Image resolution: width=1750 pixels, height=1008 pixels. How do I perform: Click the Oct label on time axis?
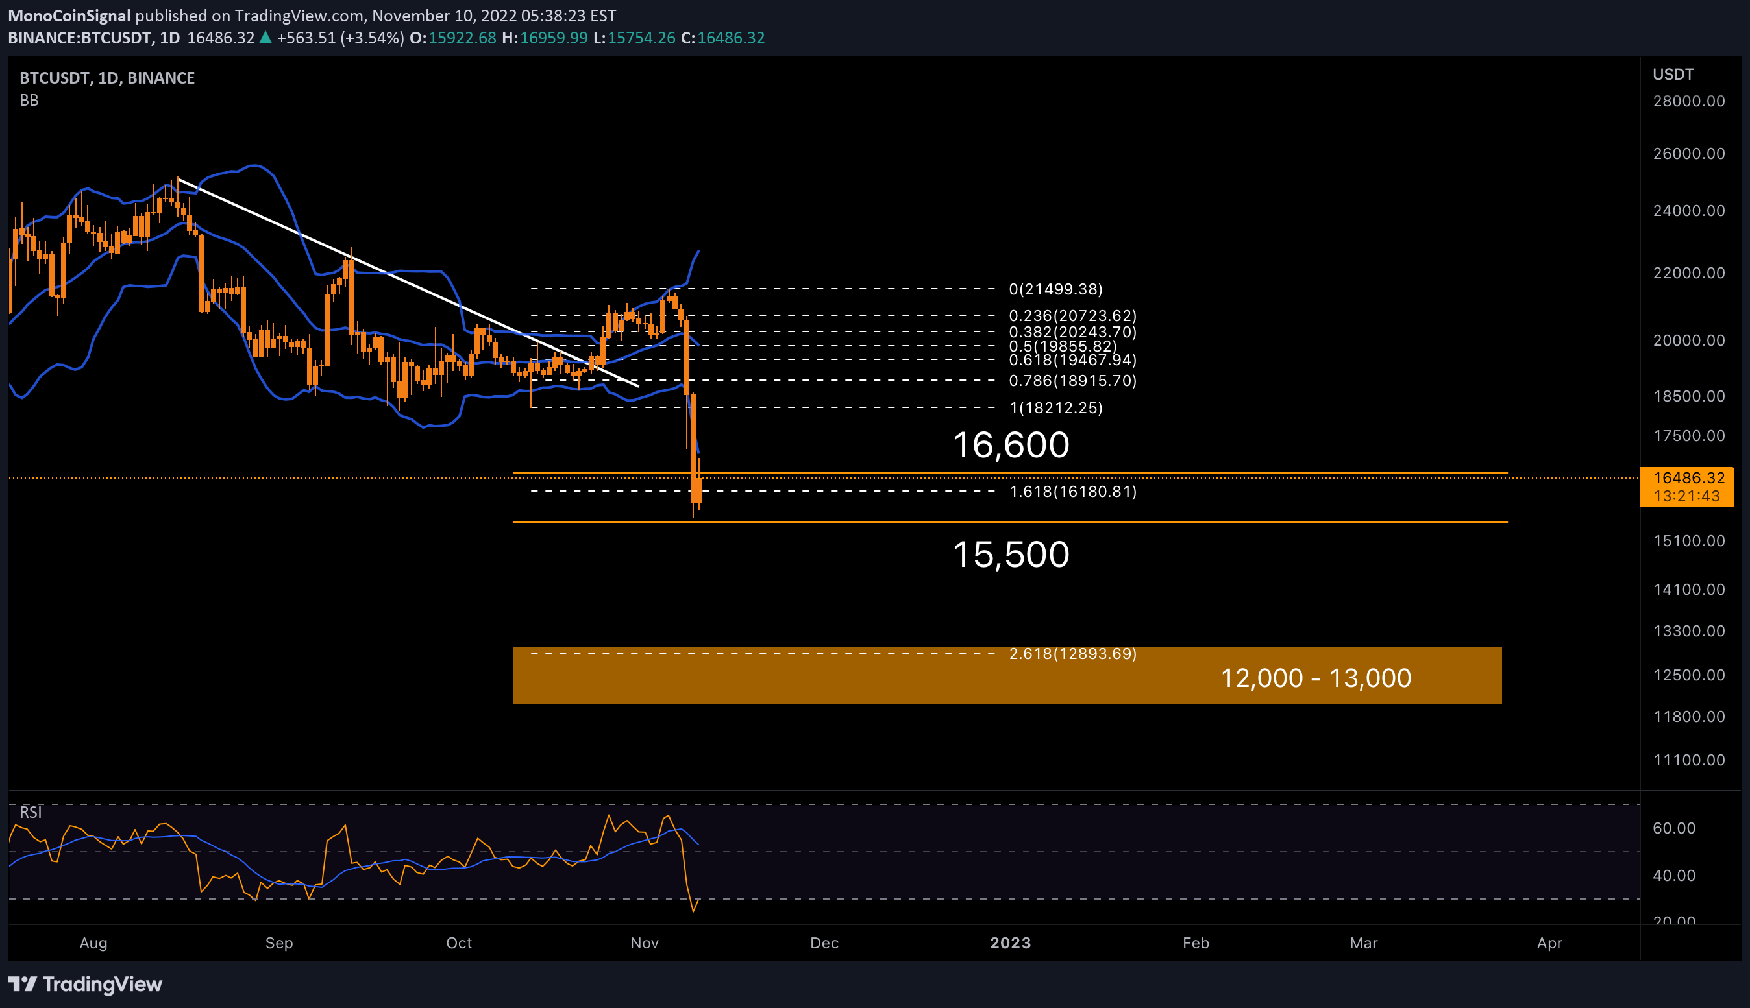(459, 943)
